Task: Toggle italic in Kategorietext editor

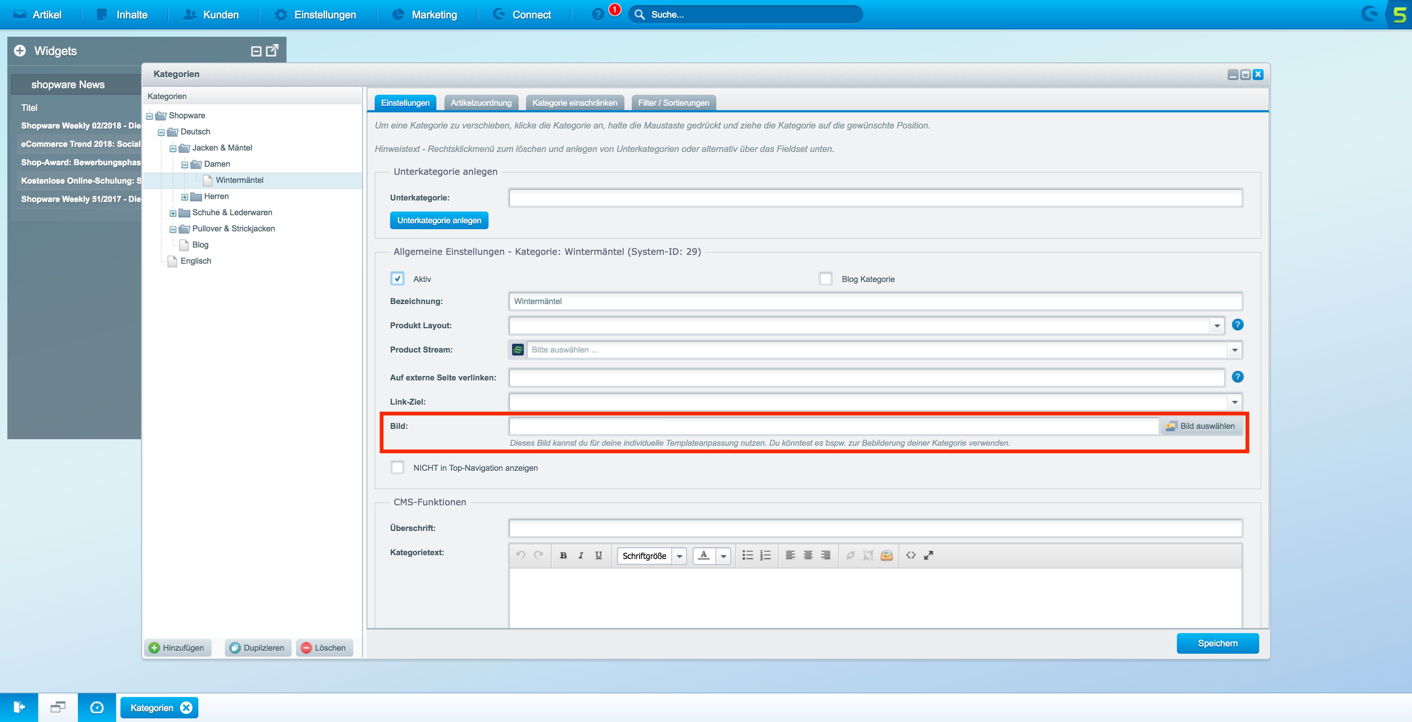Action: [580, 555]
